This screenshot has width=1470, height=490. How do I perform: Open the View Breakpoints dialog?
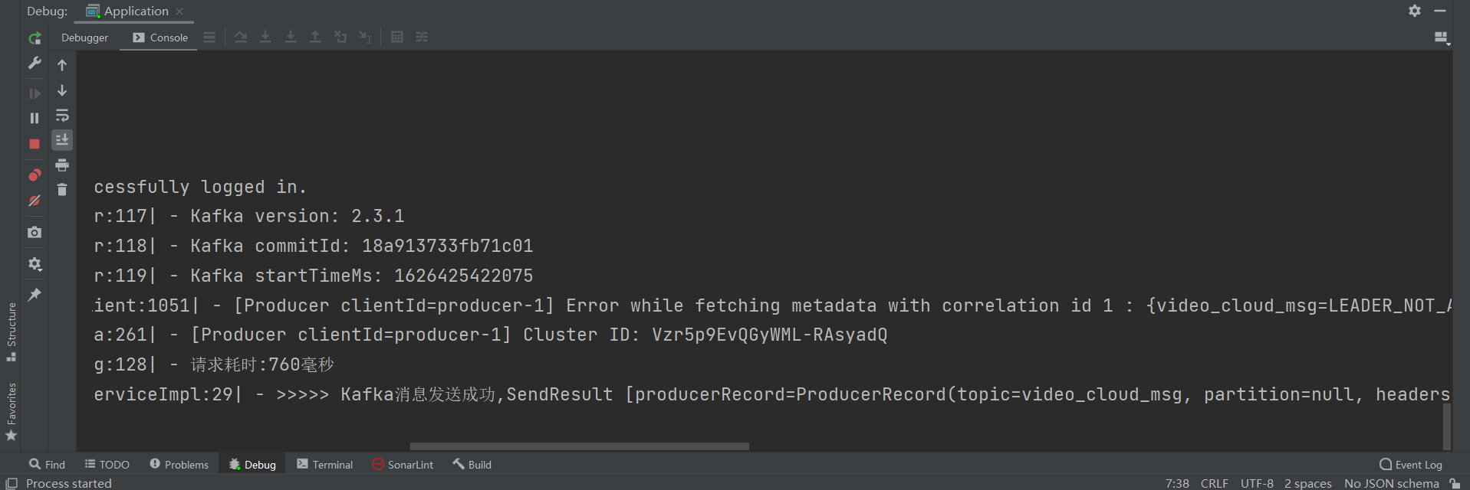click(35, 175)
